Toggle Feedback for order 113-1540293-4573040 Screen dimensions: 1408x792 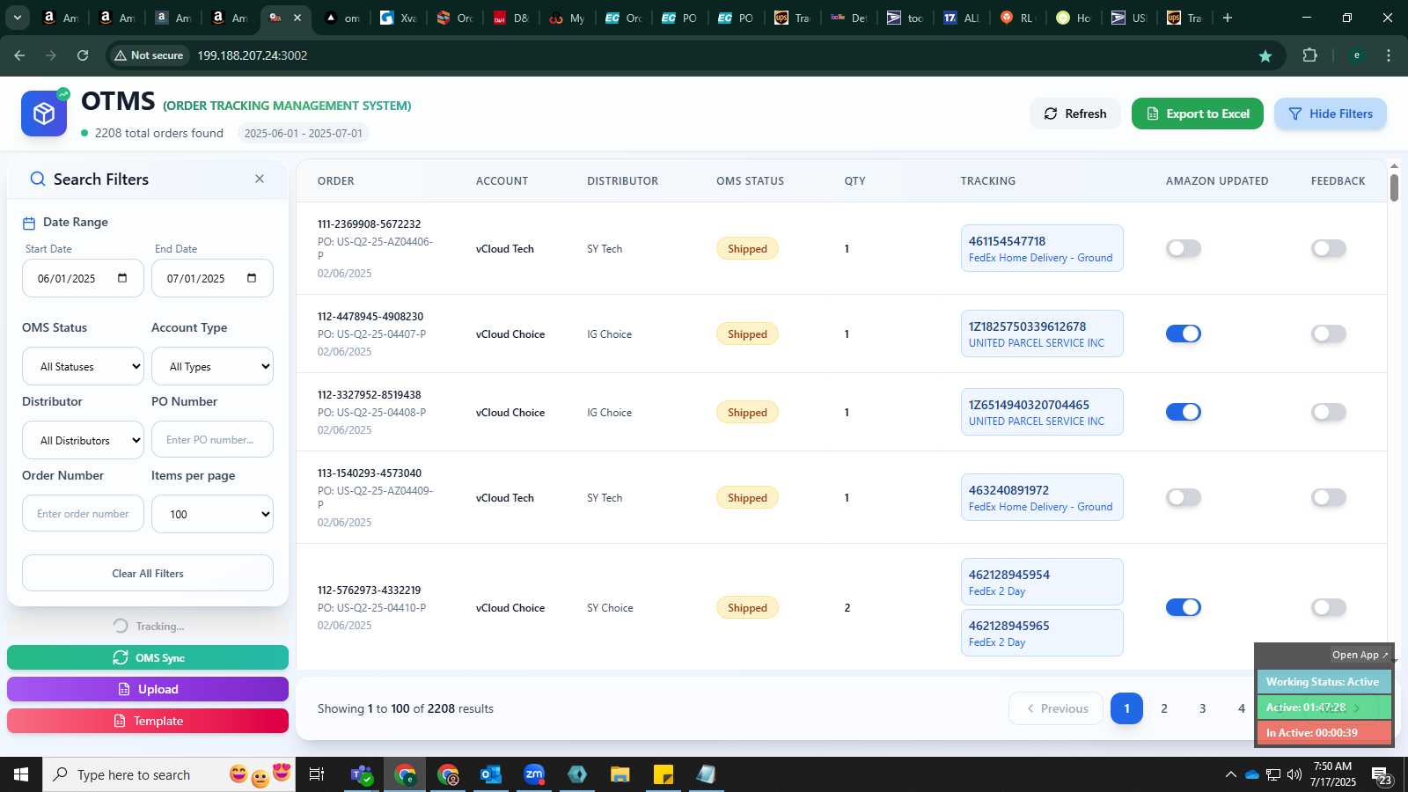1329,497
